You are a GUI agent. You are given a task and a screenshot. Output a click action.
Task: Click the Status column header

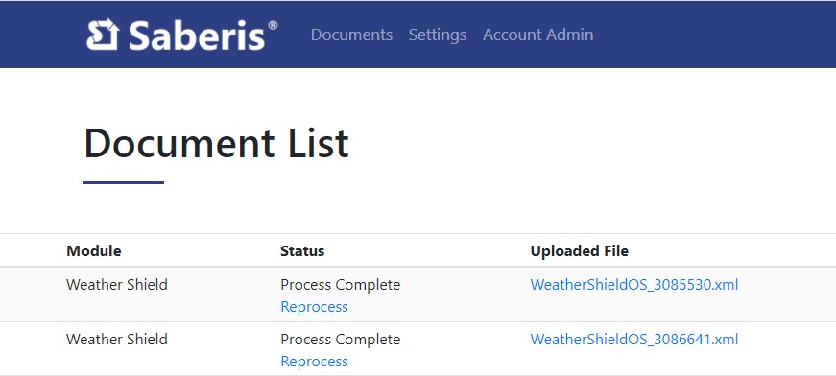pos(302,251)
